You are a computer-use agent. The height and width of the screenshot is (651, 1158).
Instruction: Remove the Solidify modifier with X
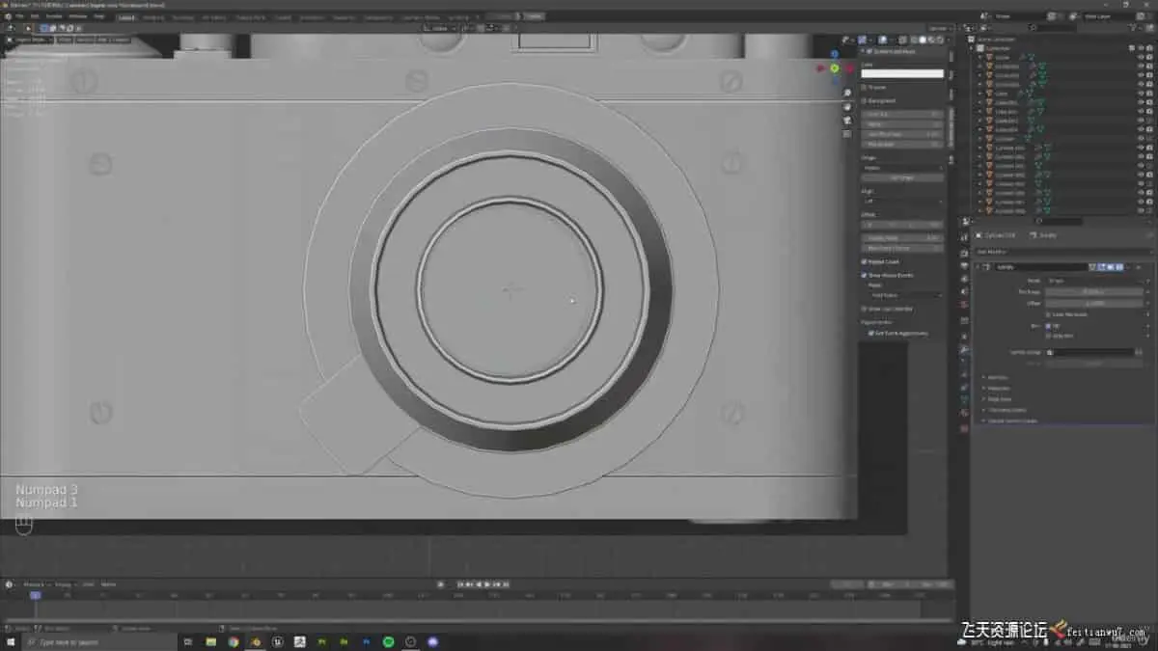click(x=1139, y=267)
